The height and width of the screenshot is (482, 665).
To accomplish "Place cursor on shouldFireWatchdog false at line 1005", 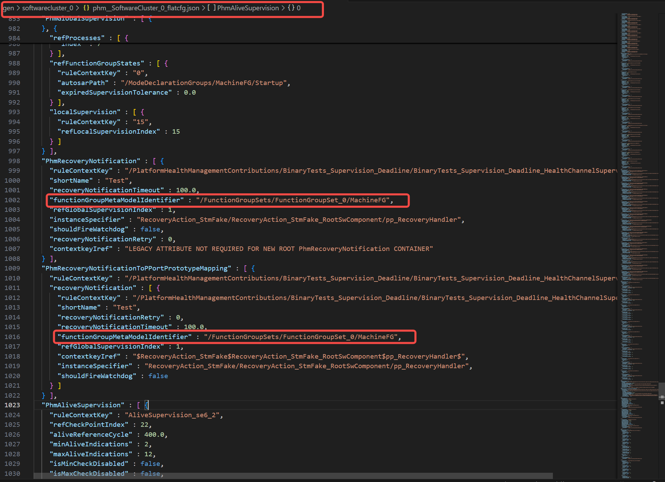I will [150, 229].
